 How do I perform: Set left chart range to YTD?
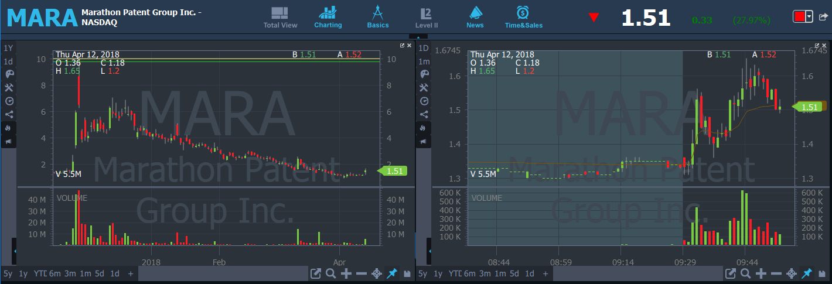click(x=39, y=273)
